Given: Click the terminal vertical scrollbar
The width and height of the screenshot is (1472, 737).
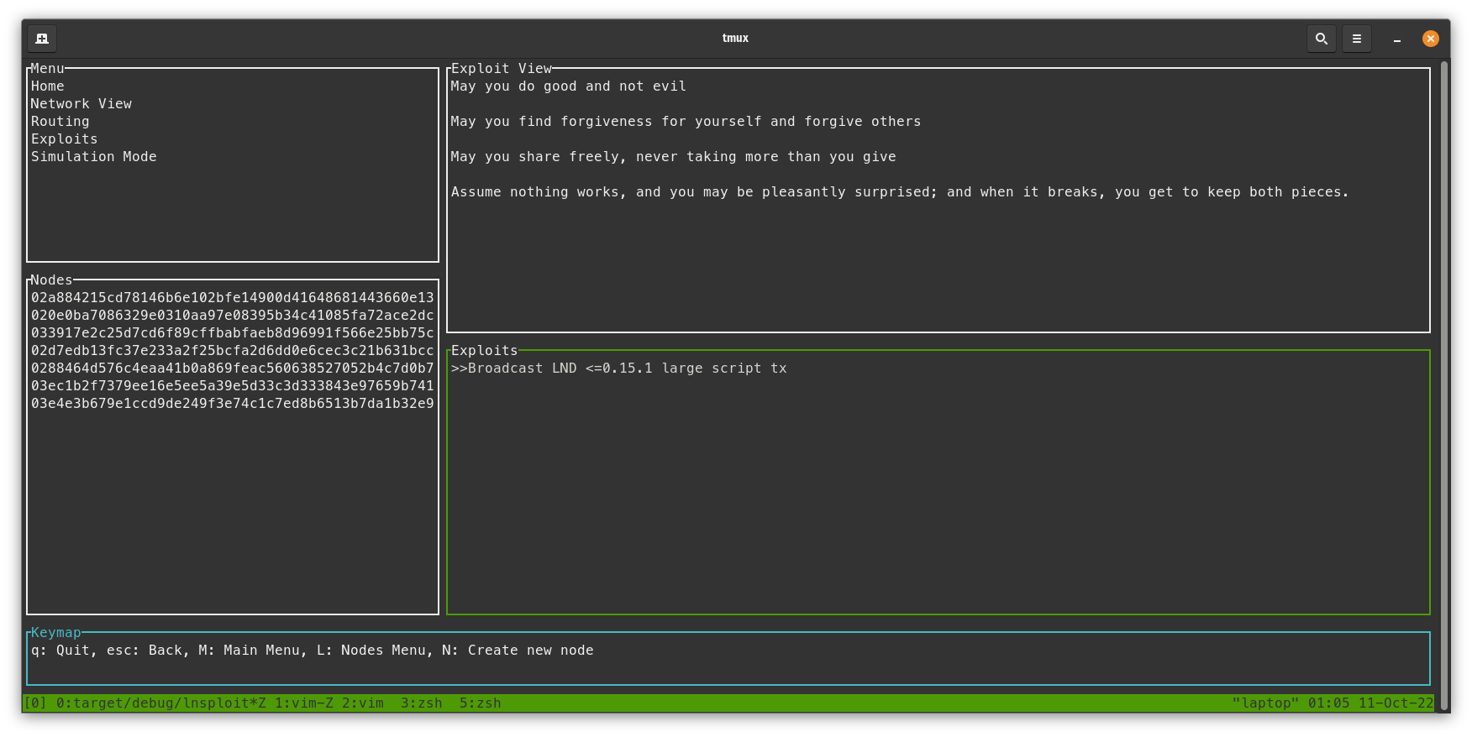Looking at the screenshot, I should pyautogui.click(x=1444, y=384).
